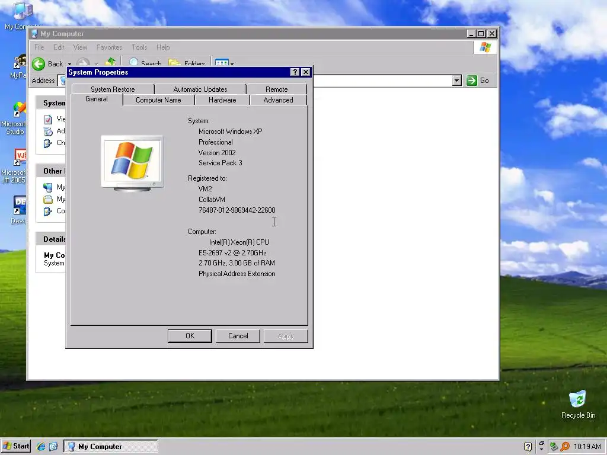The width and height of the screenshot is (607, 455).
Task: Cancel the System Properties dialog
Action: [x=238, y=336]
